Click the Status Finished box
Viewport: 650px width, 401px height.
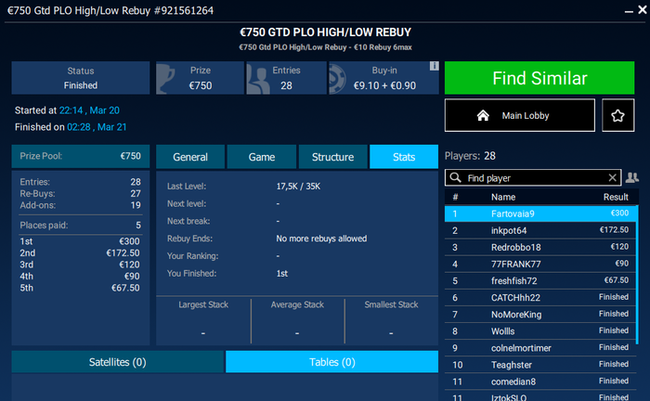[81, 78]
